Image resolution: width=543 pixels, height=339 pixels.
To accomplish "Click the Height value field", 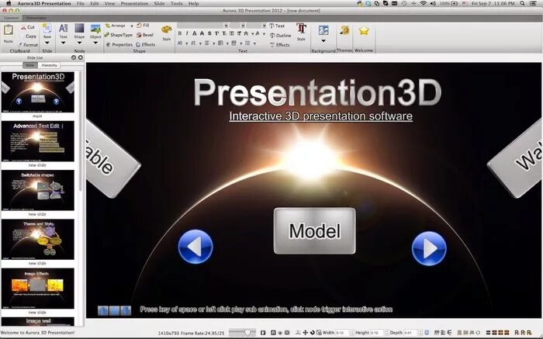I will [376, 333].
